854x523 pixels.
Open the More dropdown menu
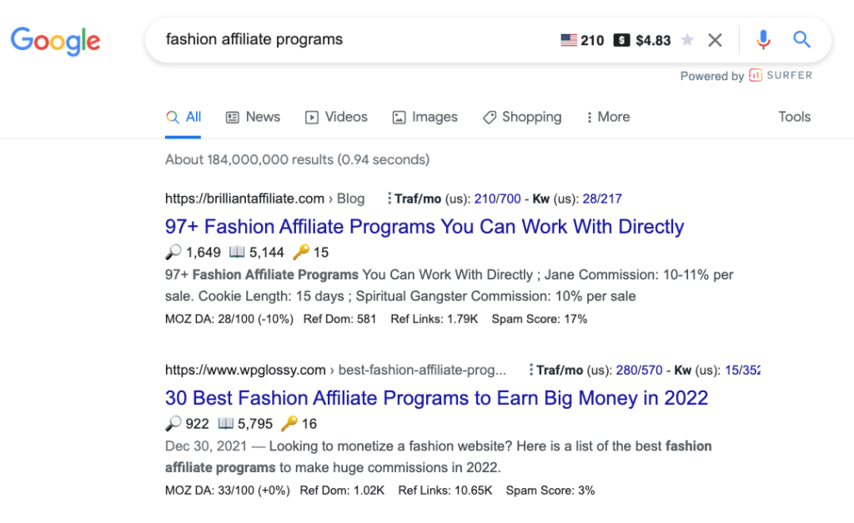click(x=608, y=117)
